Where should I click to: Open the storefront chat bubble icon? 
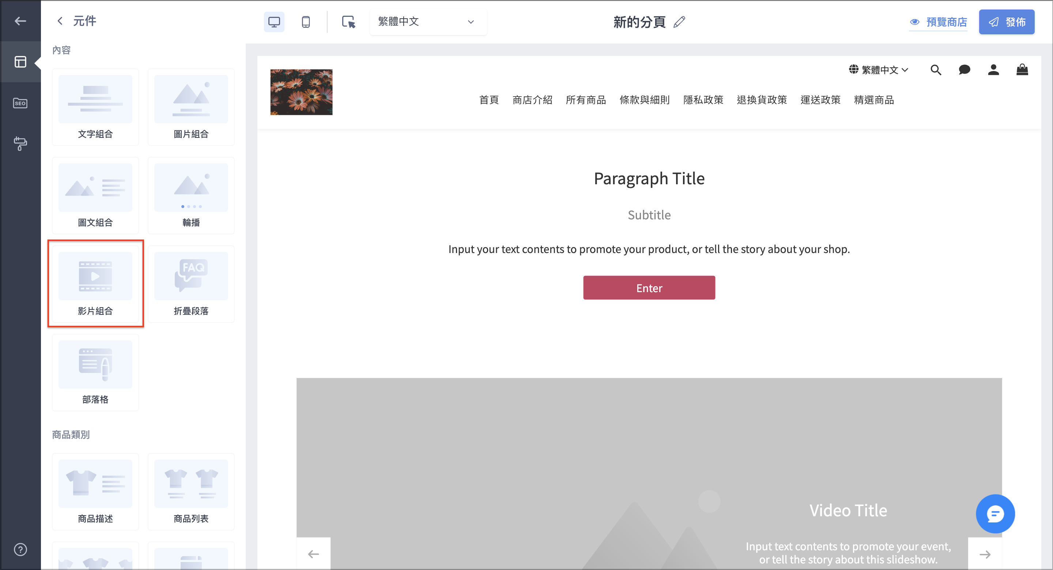[x=964, y=70]
